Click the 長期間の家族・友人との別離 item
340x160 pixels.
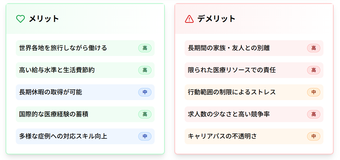coord(254,48)
